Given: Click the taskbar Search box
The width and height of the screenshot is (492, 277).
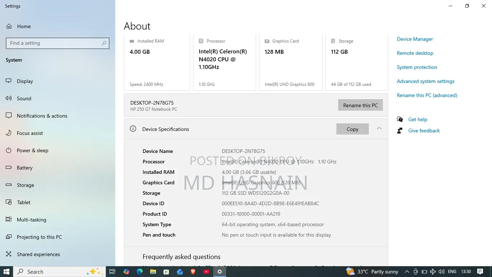Looking at the screenshot, I should tap(59, 272).
